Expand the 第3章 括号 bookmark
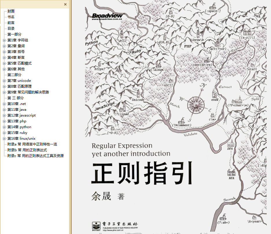 tap(4, 52)
